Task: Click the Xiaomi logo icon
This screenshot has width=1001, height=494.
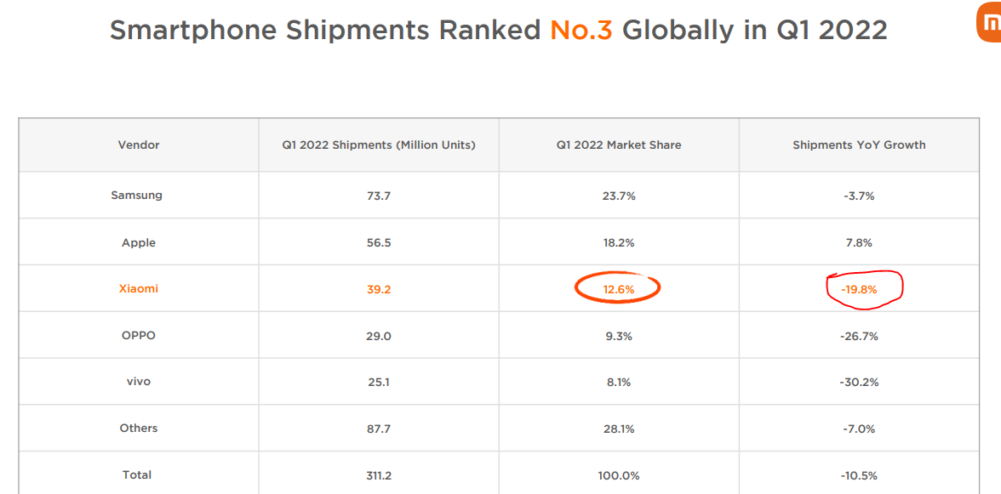Action: 990,24
